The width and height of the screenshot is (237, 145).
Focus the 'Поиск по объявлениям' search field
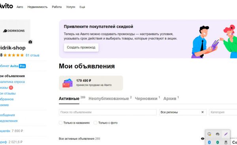click(108, 112)
